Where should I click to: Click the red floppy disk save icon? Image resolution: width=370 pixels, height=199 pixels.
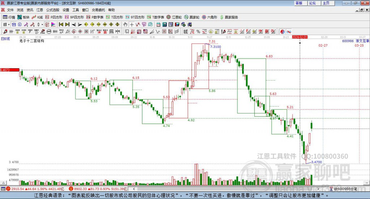pyautogui.click(x=177, y=25)
